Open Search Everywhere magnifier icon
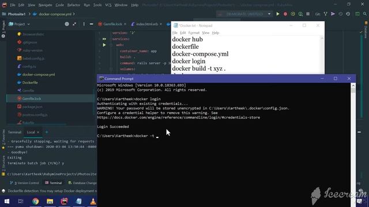369x207 pixels. pyautogui.click(x=365, y=14)
